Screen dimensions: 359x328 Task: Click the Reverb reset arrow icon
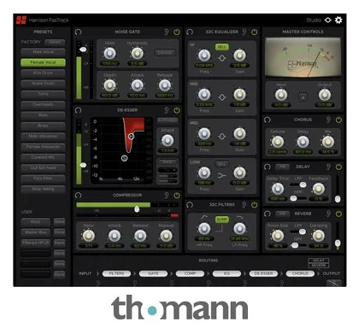(268, 214)
